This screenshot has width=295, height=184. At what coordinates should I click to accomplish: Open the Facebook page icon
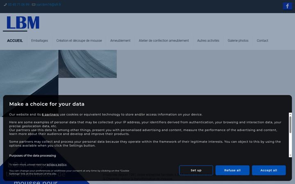click(x=287, y=6)
